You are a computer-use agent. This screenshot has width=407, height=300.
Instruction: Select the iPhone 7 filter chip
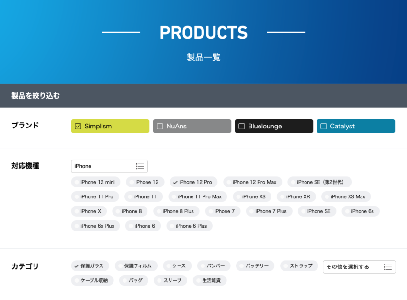pos(223,211)
